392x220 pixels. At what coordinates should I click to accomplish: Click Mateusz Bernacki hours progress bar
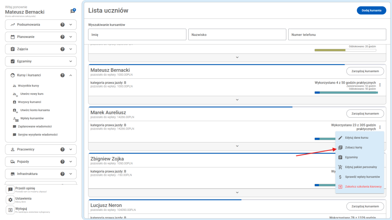pos(346,92)
